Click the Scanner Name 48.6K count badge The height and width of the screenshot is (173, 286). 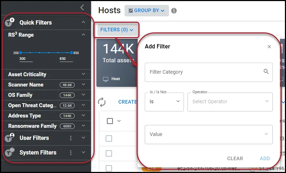point(67,85)
